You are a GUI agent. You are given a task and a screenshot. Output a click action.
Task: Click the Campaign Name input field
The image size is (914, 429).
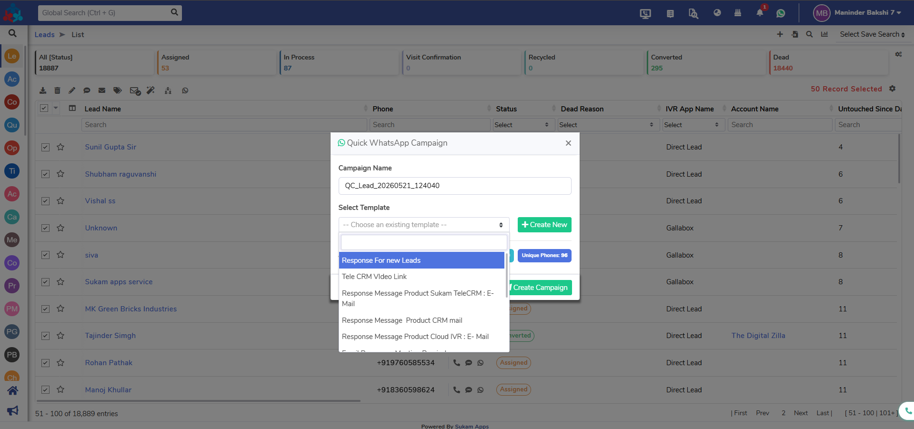tap(455, 186)
